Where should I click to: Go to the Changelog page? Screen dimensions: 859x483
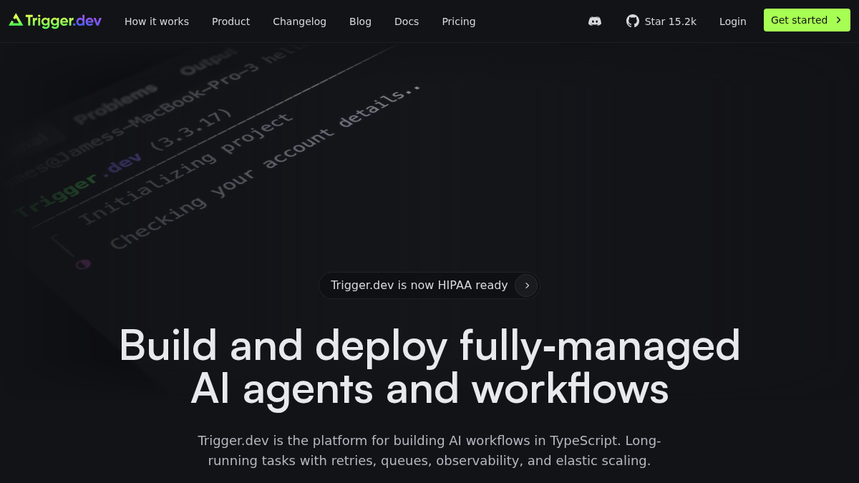[299, 21]
